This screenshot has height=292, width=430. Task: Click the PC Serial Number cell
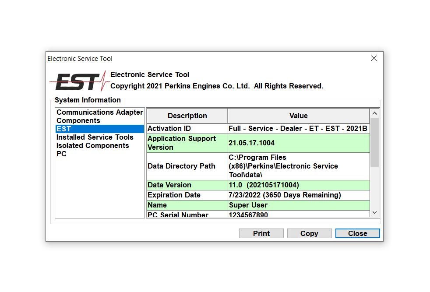coord(187,215)
